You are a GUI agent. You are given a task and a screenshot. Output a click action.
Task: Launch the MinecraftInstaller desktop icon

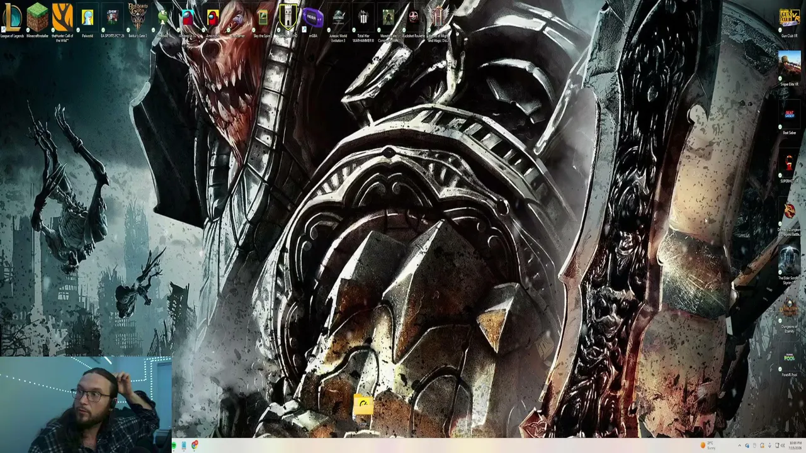click(37, 19)
